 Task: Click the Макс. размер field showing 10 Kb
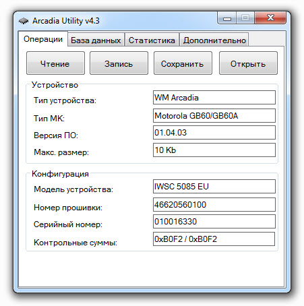pyautogui.click(x=214, y=150)
